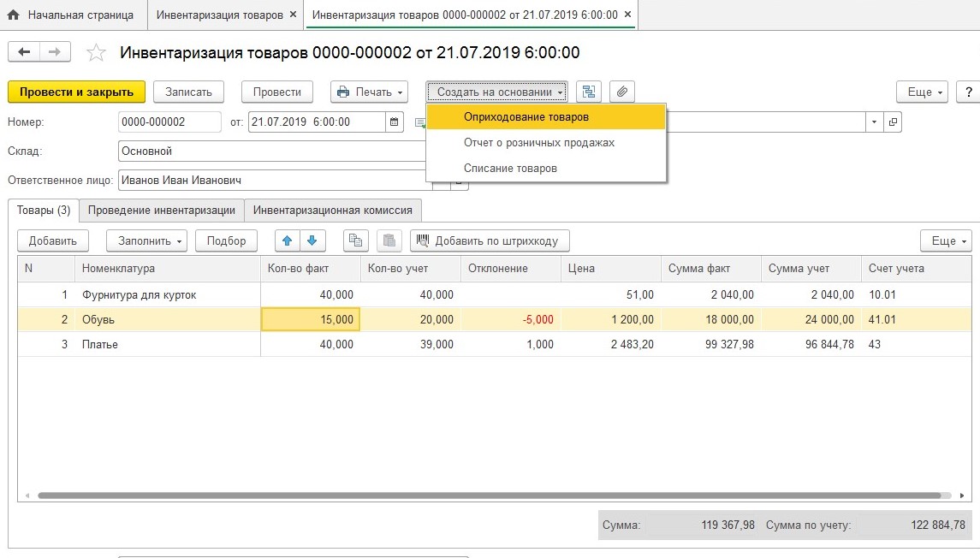Switch to Инвентаризационная комиссия tab
980x558 pixels.
[332, 210]
